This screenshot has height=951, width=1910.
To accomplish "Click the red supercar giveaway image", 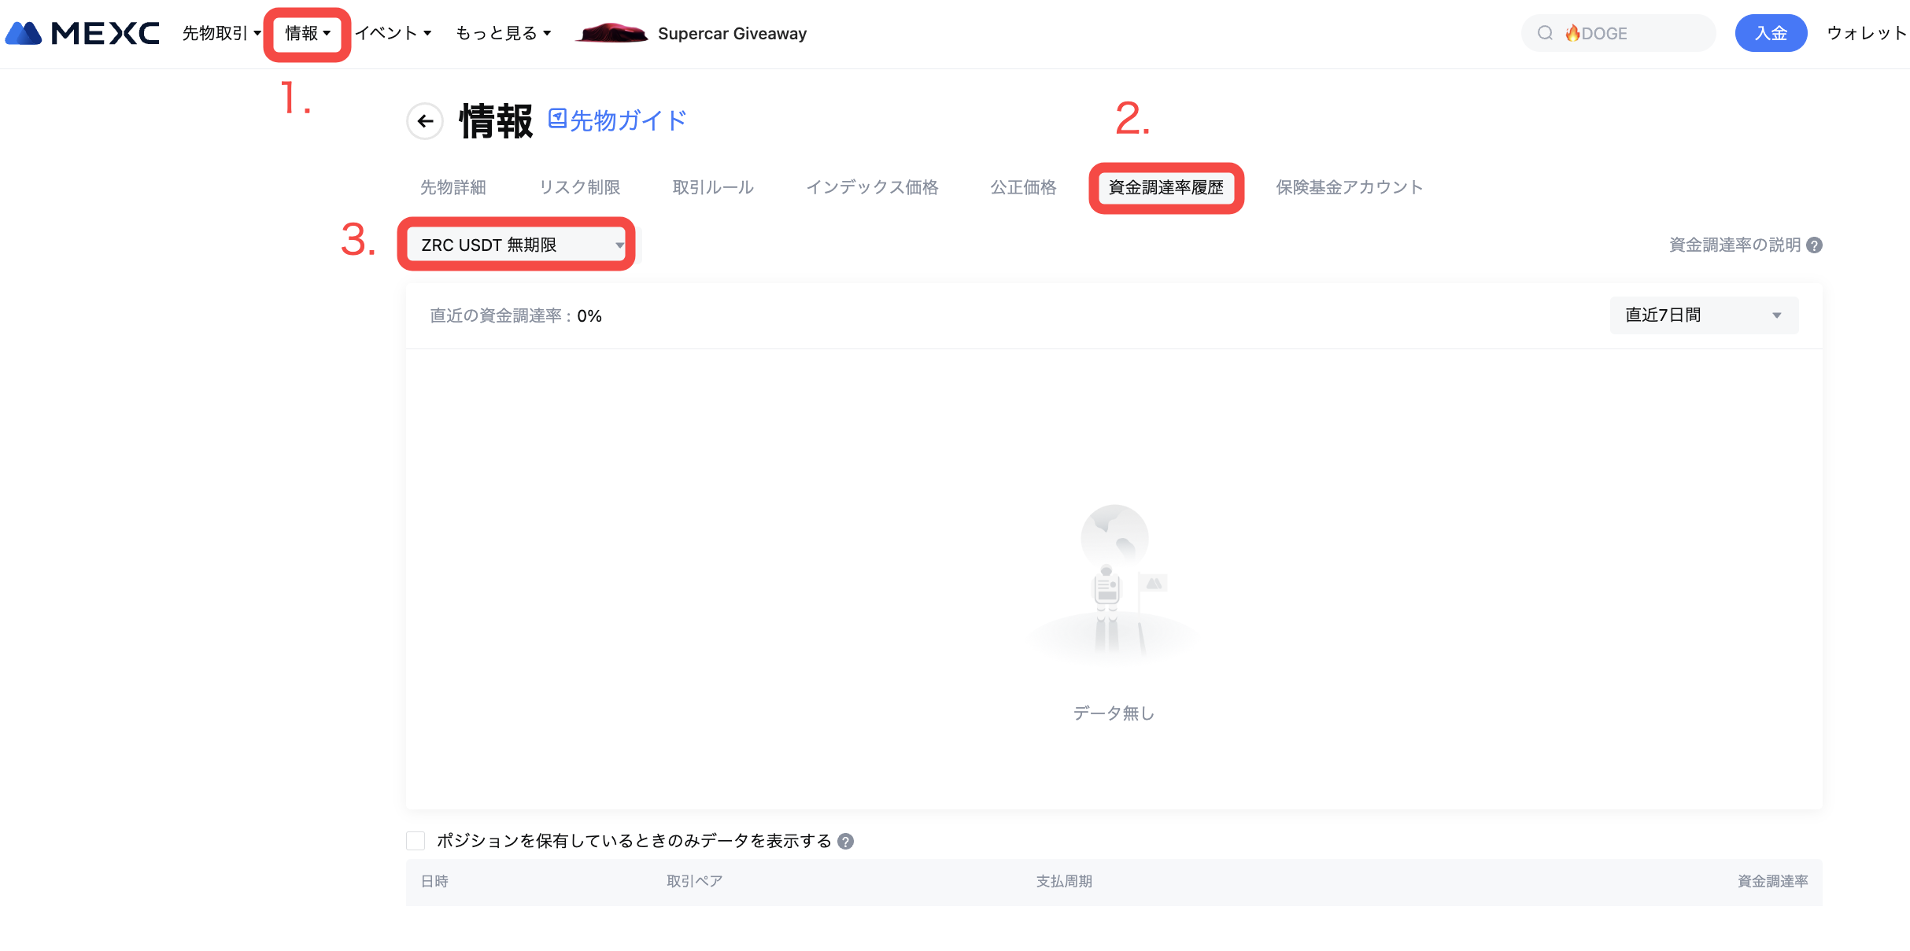I will pos(611,33).
